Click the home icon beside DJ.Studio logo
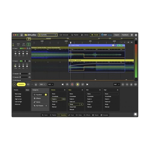Screen dimensions: 150x150 (x=22, y=35)
